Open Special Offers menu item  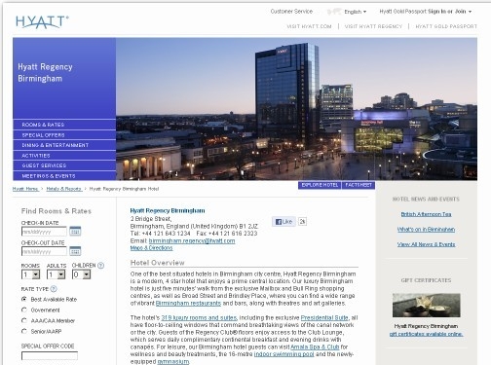pyautogui.click(x=64, y=135)
